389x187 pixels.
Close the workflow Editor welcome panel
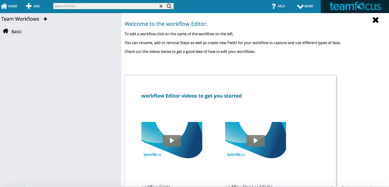pos(376,20)
